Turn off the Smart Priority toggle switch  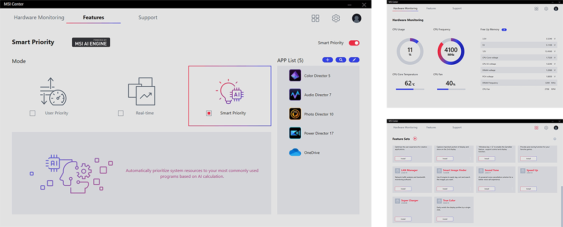click(x=354, y=43)
